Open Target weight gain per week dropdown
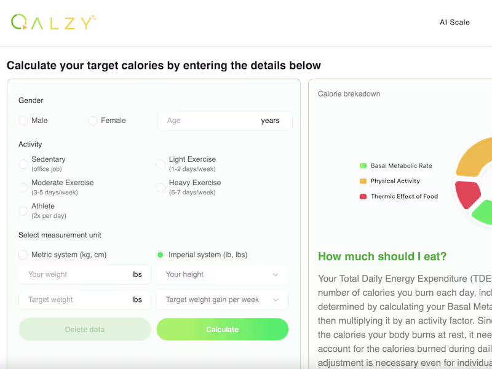Screen dimensions: 492x369 222,300
